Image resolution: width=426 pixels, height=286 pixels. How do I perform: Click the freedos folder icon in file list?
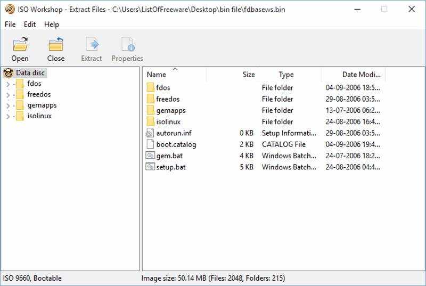(150, 99)
